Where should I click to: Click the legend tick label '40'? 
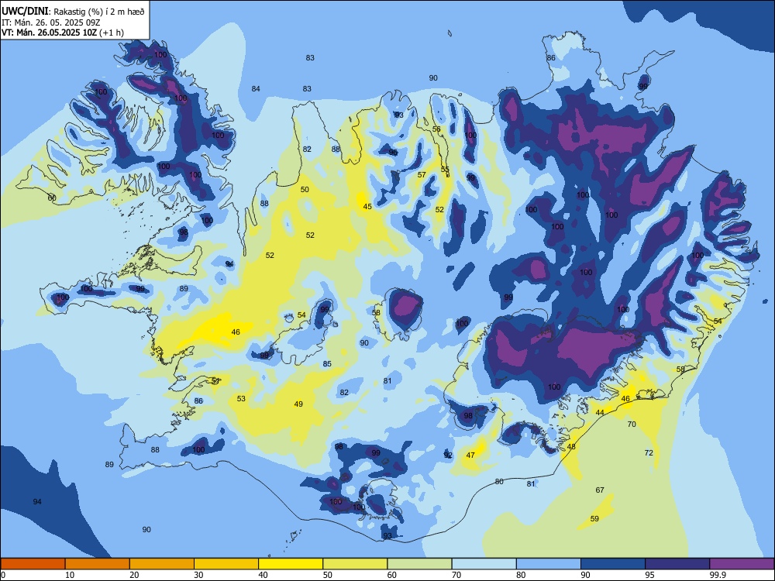263,575
